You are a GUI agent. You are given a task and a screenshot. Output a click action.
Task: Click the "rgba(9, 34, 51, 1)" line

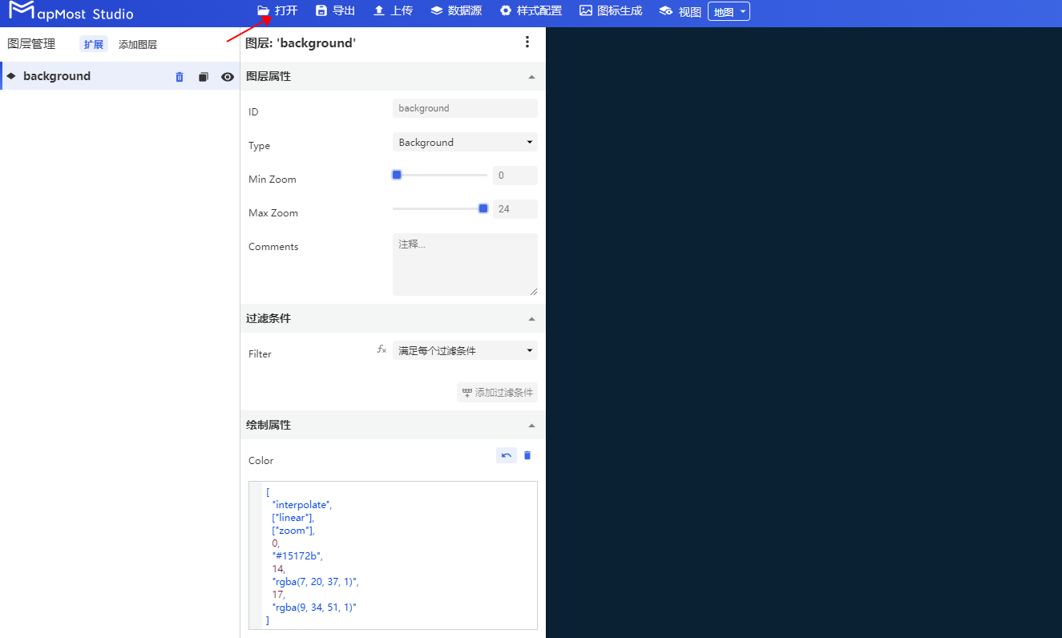tap(314, 608)
